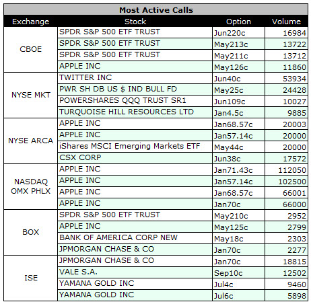Screen dimensions: 311x304
Task: Click the BOX exchange cell
Action: click(x=31, y=232)
